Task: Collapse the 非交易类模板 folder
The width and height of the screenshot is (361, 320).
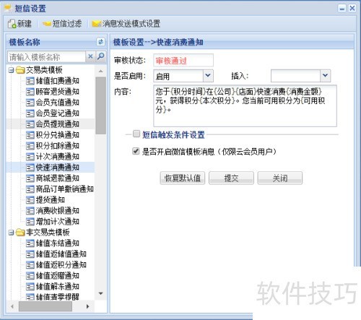Action: pos(11,233)
